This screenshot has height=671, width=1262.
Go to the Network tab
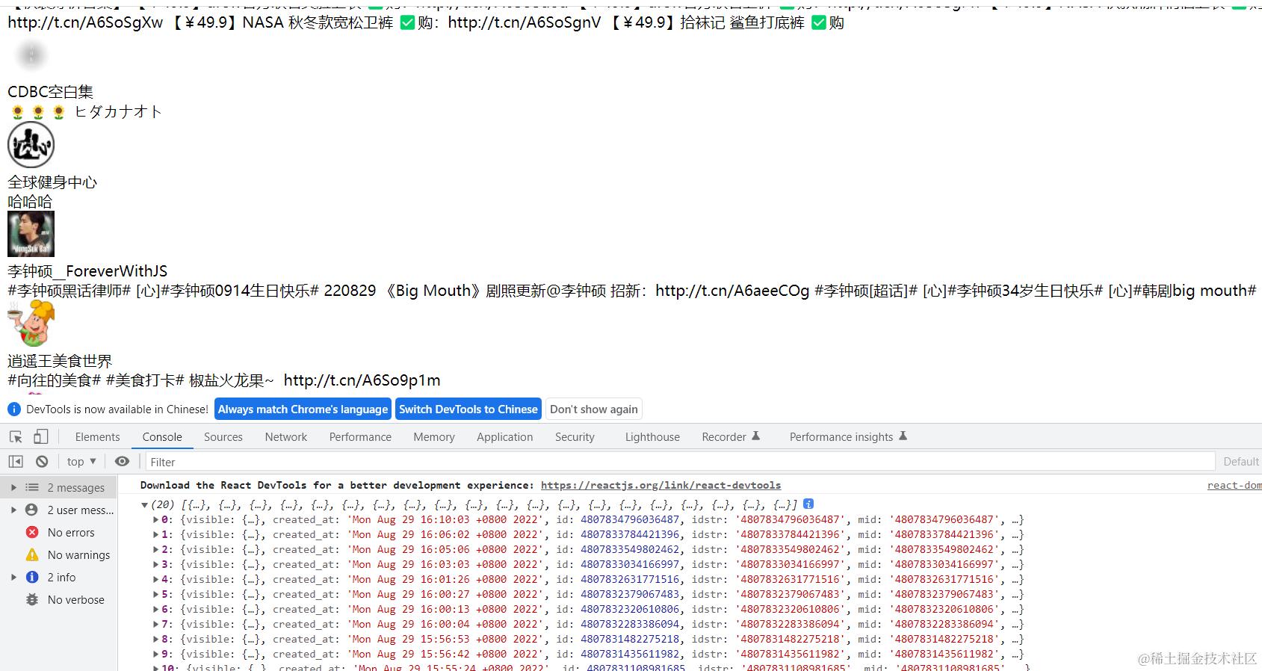[x=286, y=437]
